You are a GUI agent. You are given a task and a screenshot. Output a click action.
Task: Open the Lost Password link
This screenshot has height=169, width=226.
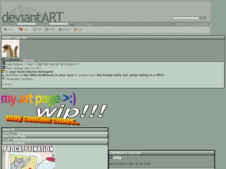tap(85, 24)
